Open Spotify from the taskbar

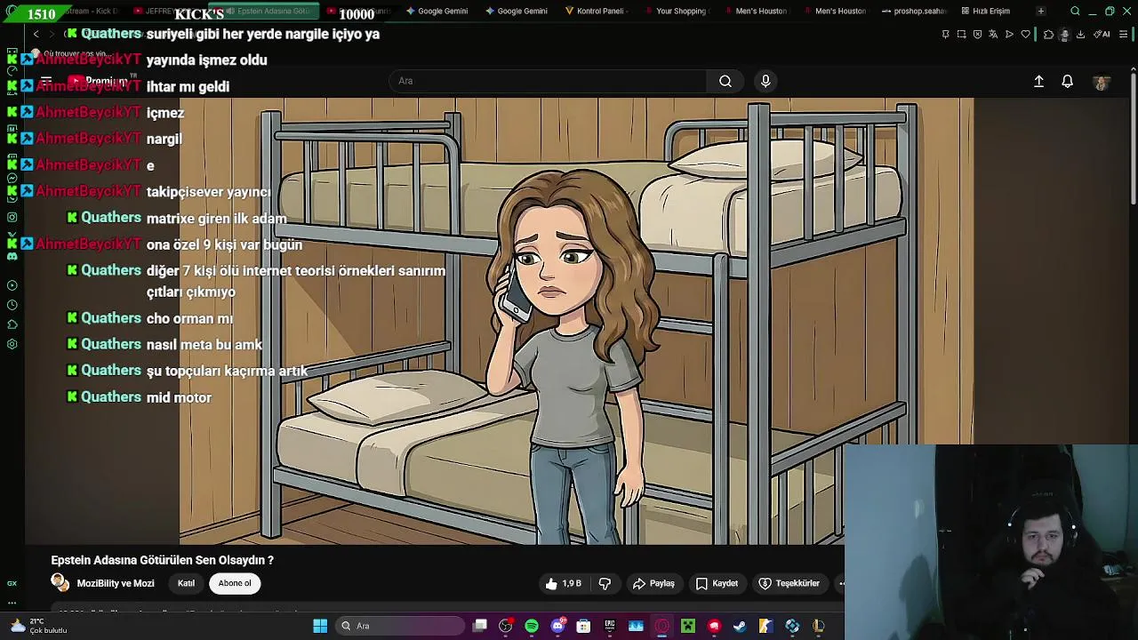532,626
